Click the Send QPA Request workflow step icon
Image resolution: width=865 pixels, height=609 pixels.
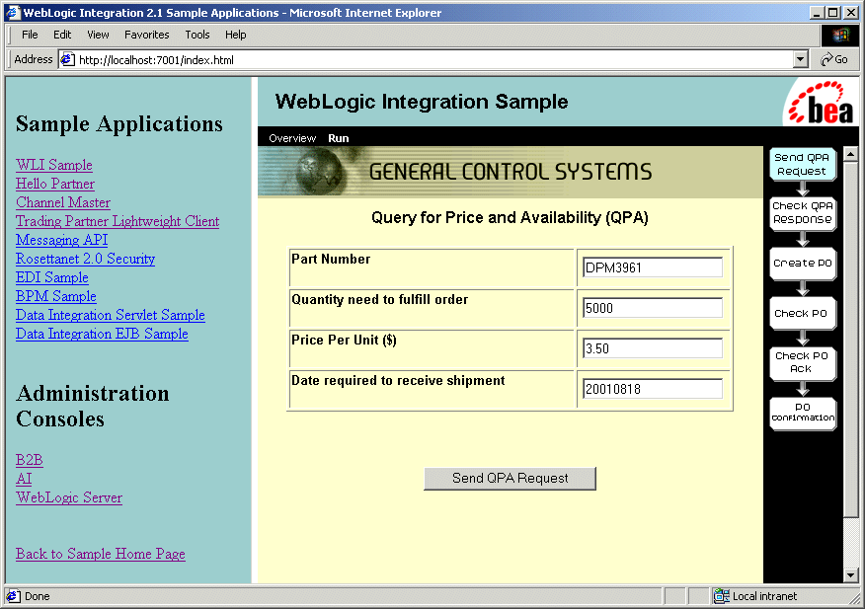pos(802,164)
